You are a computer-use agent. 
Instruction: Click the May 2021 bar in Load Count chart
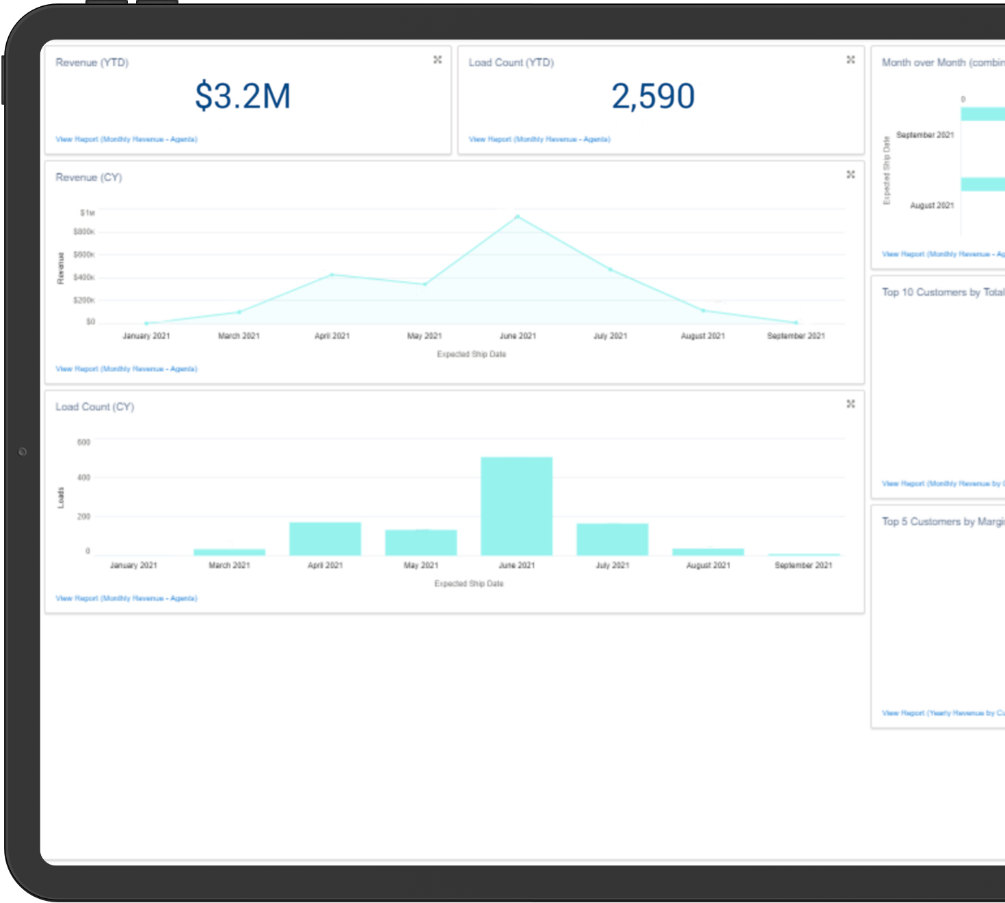click(420, 542)
